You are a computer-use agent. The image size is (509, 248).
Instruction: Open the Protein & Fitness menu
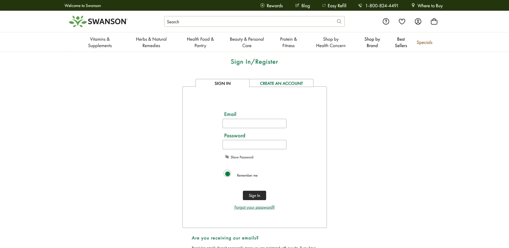(288, 42)
